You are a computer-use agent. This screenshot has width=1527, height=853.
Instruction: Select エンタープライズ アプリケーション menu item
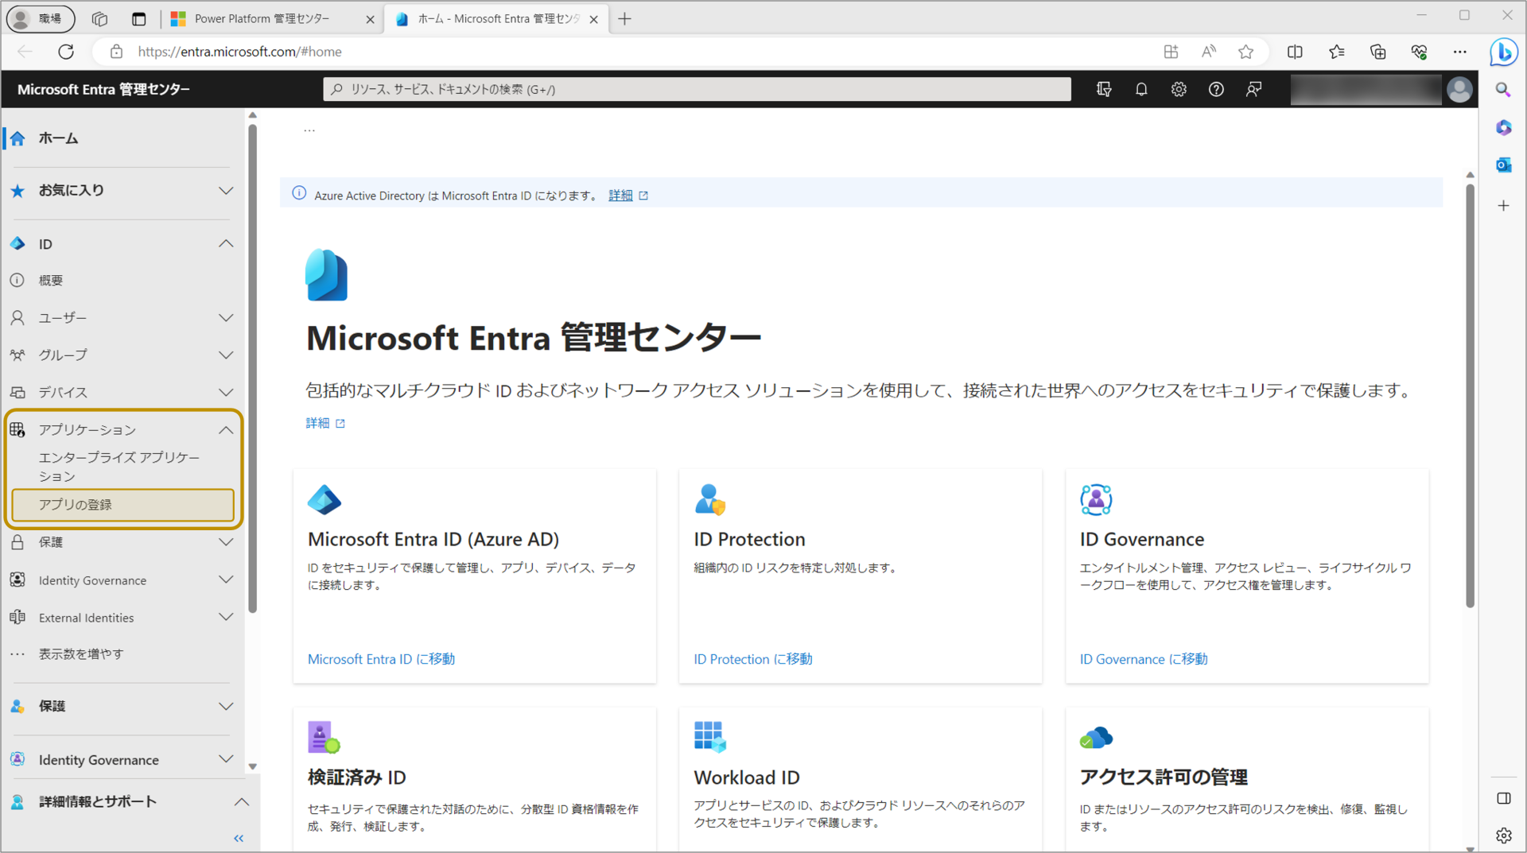(x=119, y=467)
